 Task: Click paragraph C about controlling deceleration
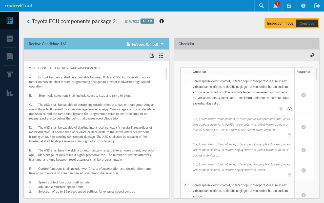[x=92, y=111]
